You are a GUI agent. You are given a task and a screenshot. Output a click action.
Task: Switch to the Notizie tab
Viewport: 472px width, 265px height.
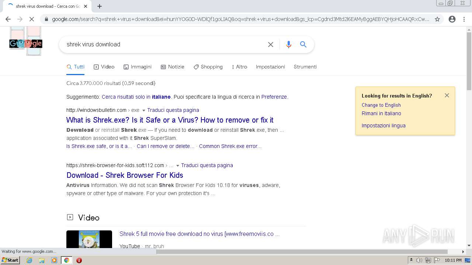(173, 67)
